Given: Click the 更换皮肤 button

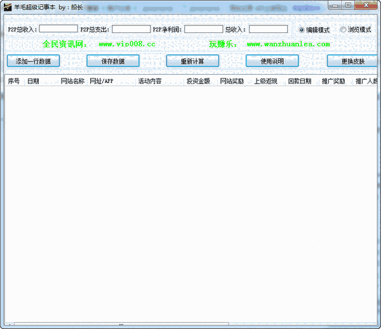Looking at the screenshot, I should pos(352,61).
